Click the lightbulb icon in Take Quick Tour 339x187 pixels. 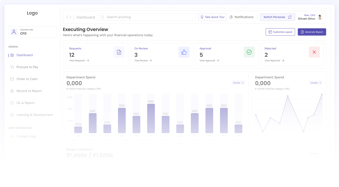pos(202,17)
